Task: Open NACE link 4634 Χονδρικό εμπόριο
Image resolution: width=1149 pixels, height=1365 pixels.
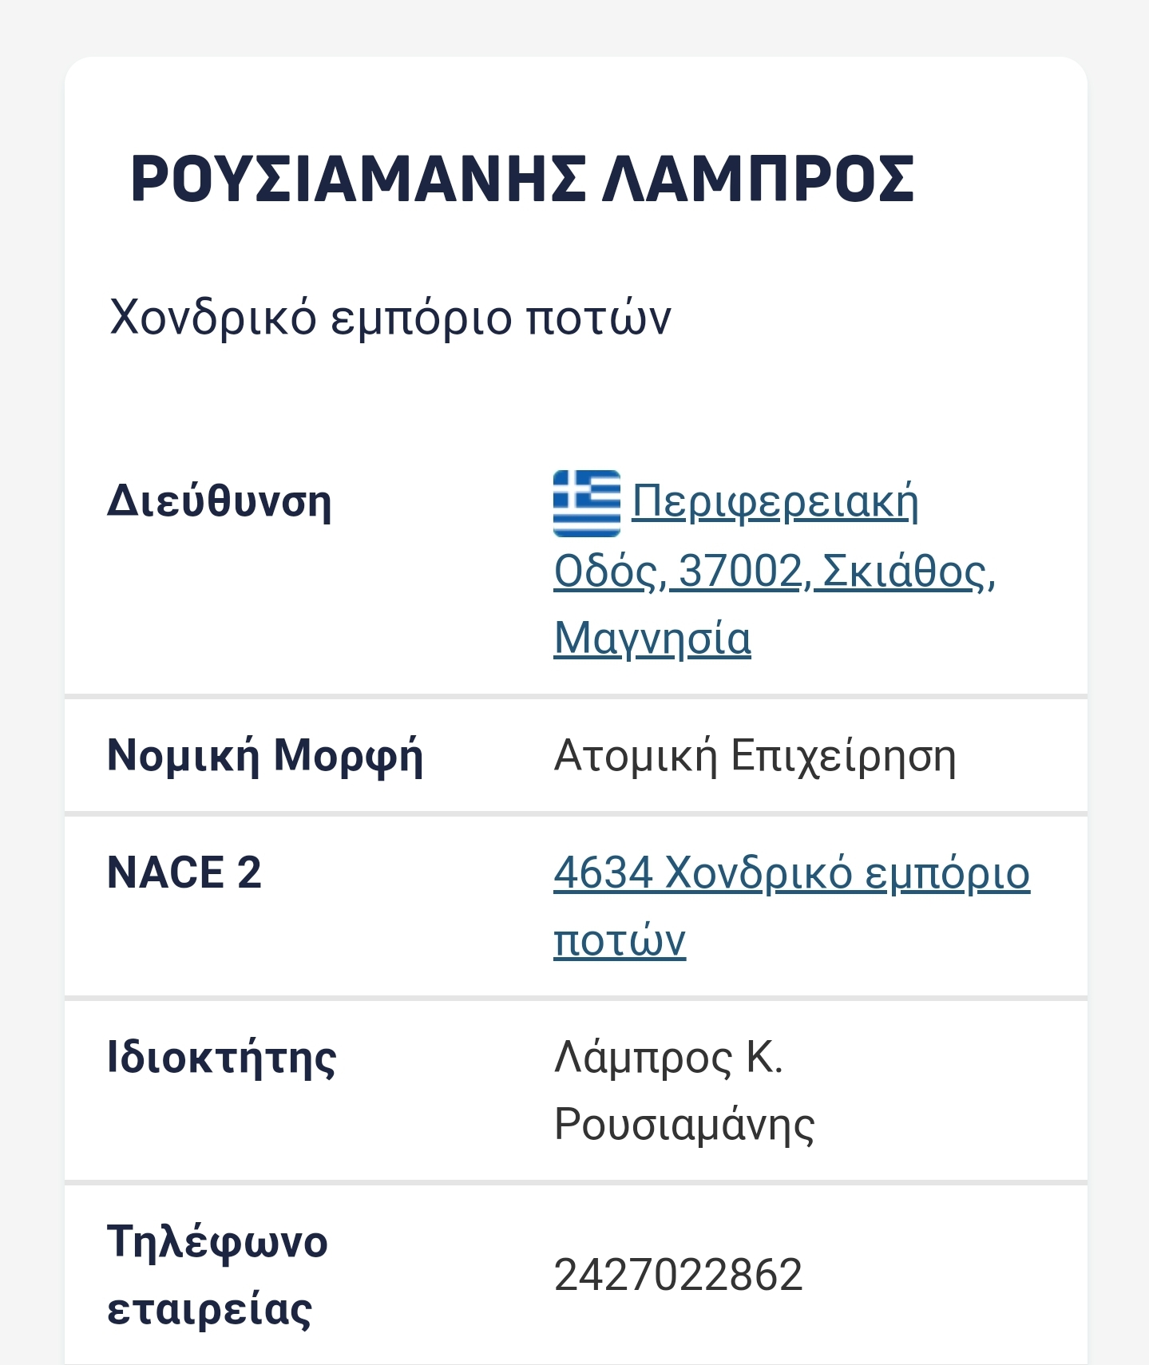Action: pos(791,906)
